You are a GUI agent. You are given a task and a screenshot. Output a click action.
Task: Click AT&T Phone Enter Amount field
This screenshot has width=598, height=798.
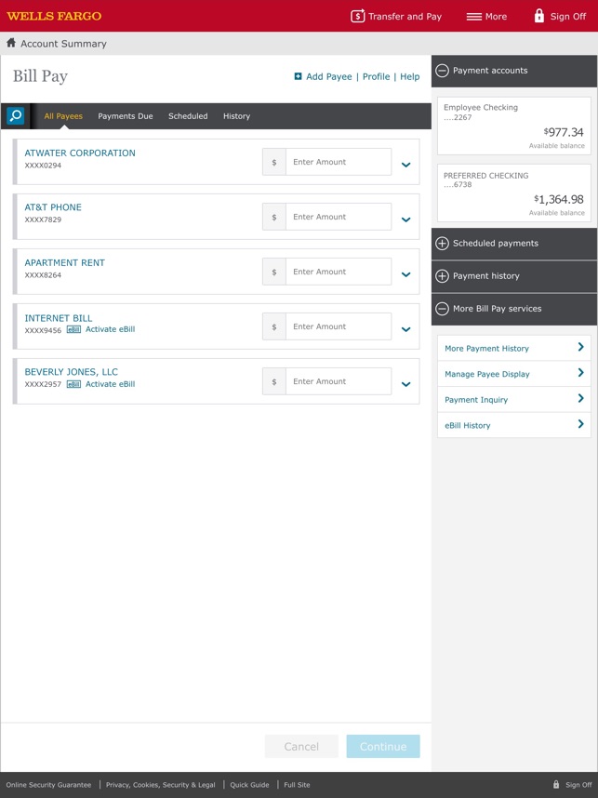coord(339,217)
